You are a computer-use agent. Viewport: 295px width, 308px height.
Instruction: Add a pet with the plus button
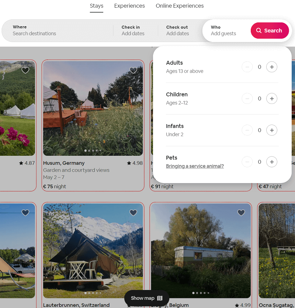[x=272, y=162]
